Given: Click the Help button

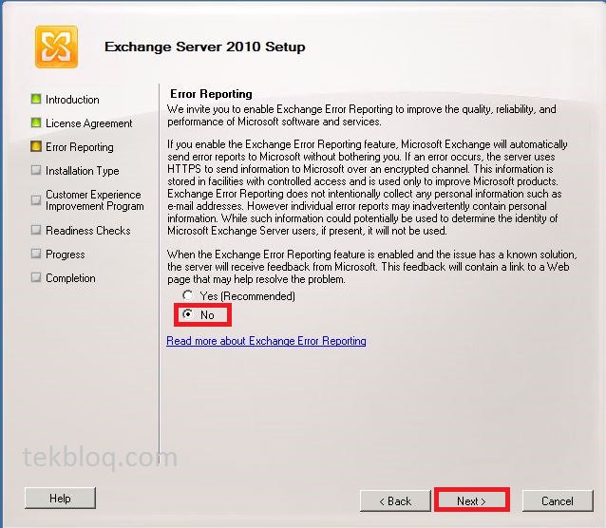Looking at the screenshot, I should pos(60,499).
